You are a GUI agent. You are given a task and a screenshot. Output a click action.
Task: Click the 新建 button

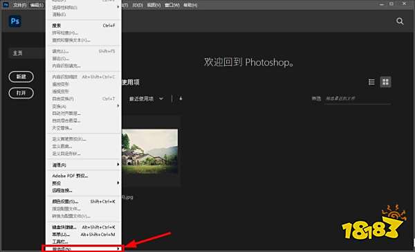point(21,77)
